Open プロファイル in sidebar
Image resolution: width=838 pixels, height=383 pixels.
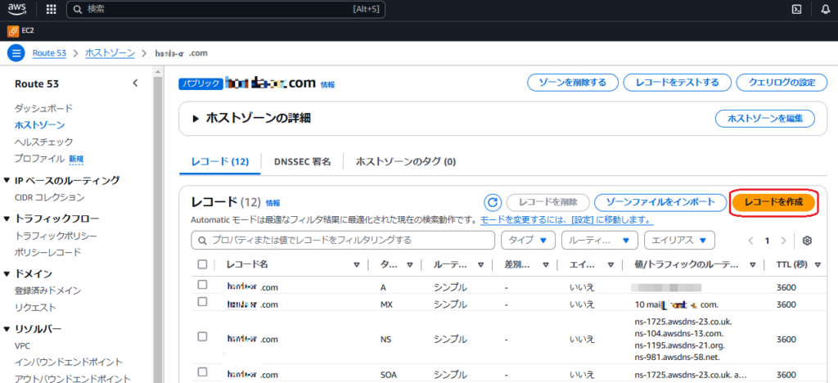tap(40, 159)
